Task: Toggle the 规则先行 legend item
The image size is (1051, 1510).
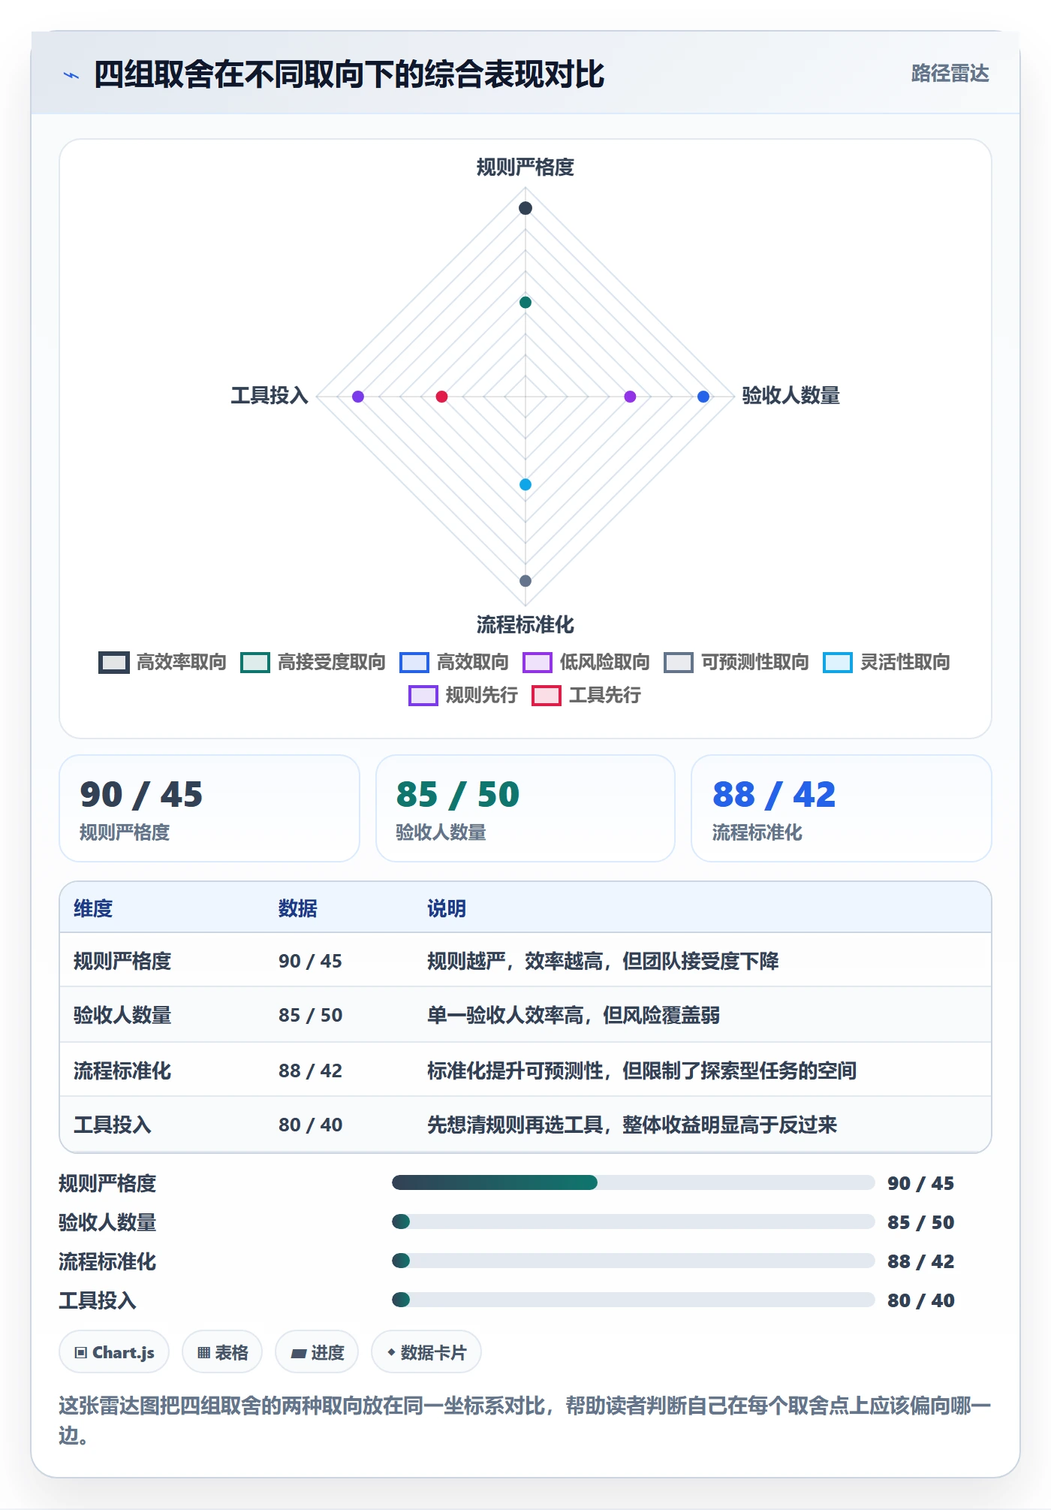Action: click(x=463, y=695)
